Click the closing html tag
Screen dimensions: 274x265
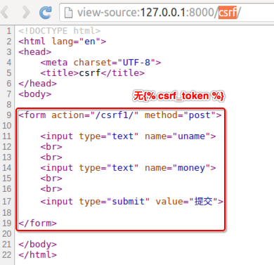coord(38,254)
